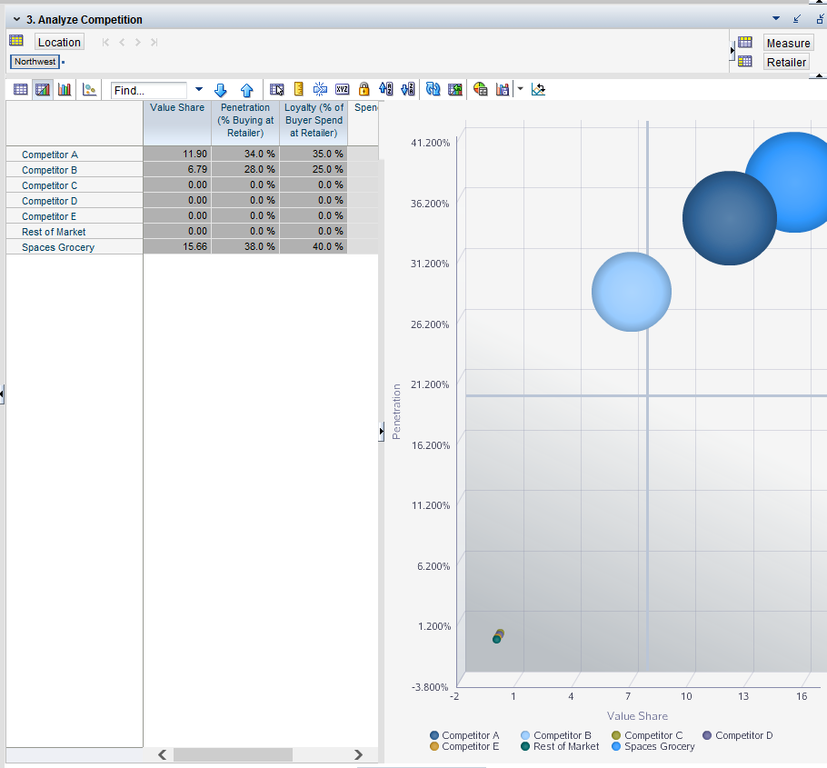This screenshot has width=827, height=768.
Task: Click the scatter chart view icon
Action: [x=89, y=89]
